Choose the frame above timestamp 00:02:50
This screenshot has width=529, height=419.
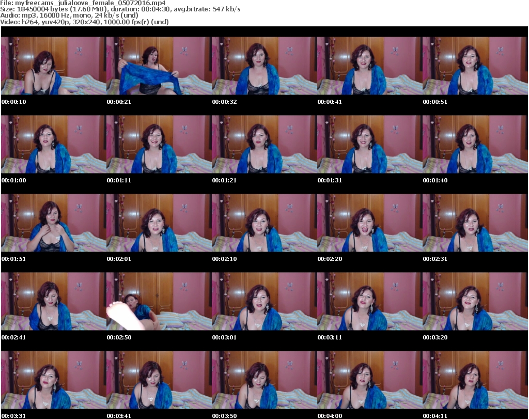pyautogui.click(x=159, y=301)
